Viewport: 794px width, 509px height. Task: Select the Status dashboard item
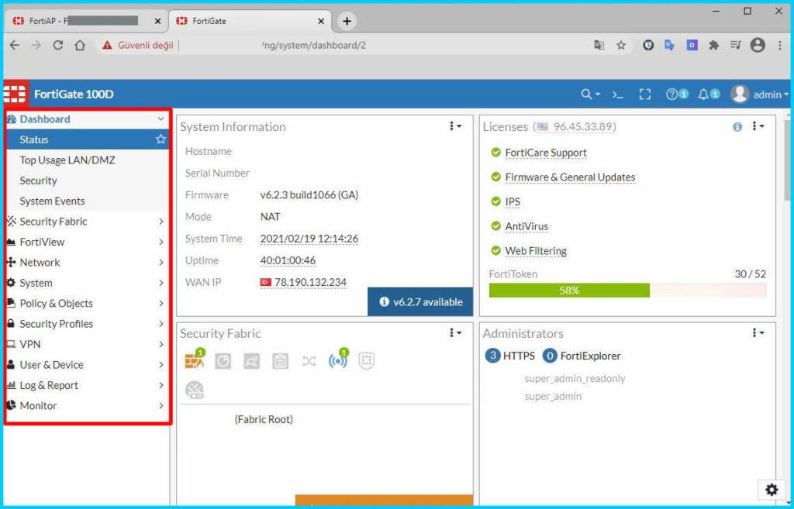[x=87, y=139]
